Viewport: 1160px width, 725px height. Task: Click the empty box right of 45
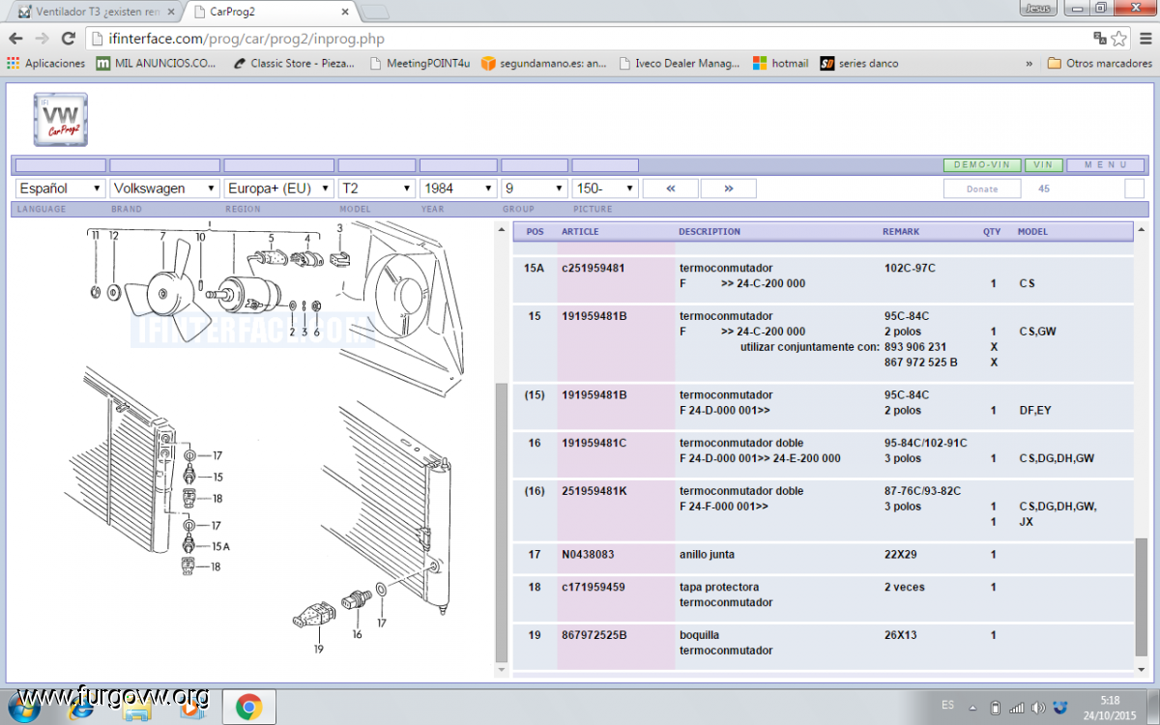[1134, 188]
